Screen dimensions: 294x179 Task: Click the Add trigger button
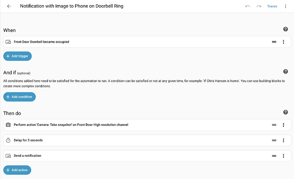coord(17,56)
